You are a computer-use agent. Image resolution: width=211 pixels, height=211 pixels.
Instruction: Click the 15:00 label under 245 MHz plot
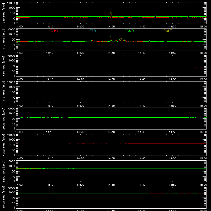[x=203, y=27]
